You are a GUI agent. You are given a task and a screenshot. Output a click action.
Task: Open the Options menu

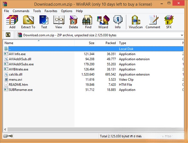pyautogui.click(x=66, y=11)
